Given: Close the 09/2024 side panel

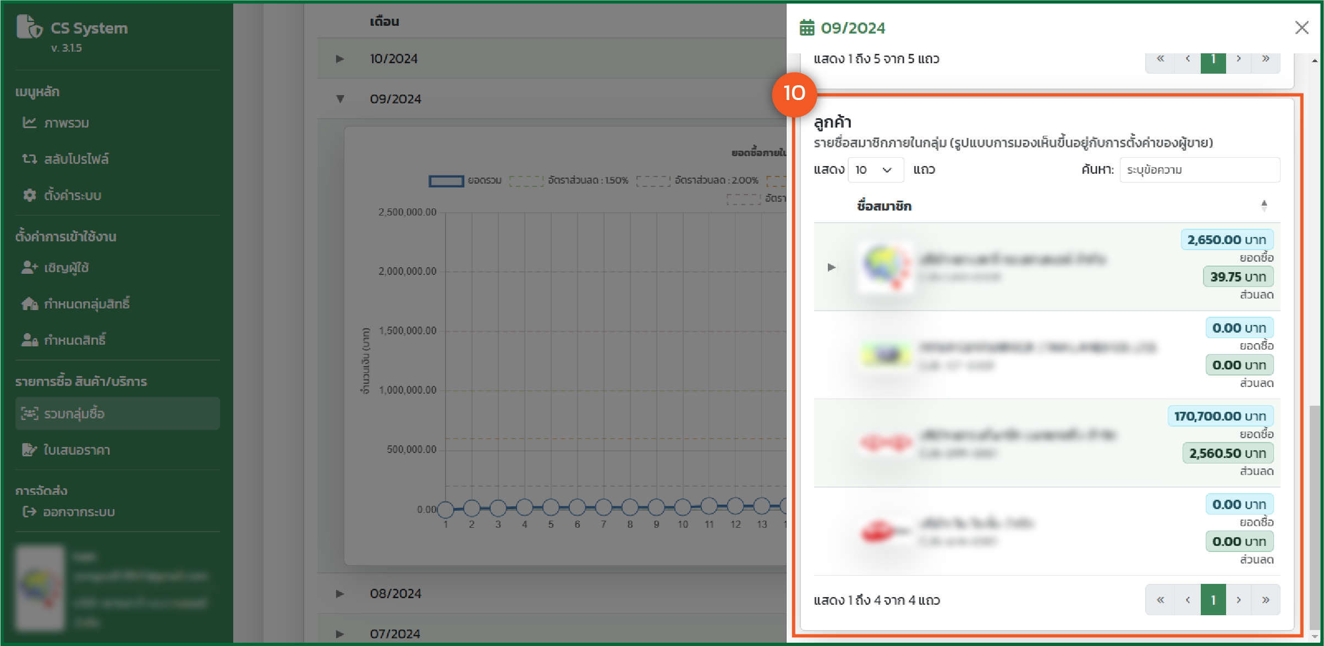Looking at the screenshot, I should [1301, 27].
